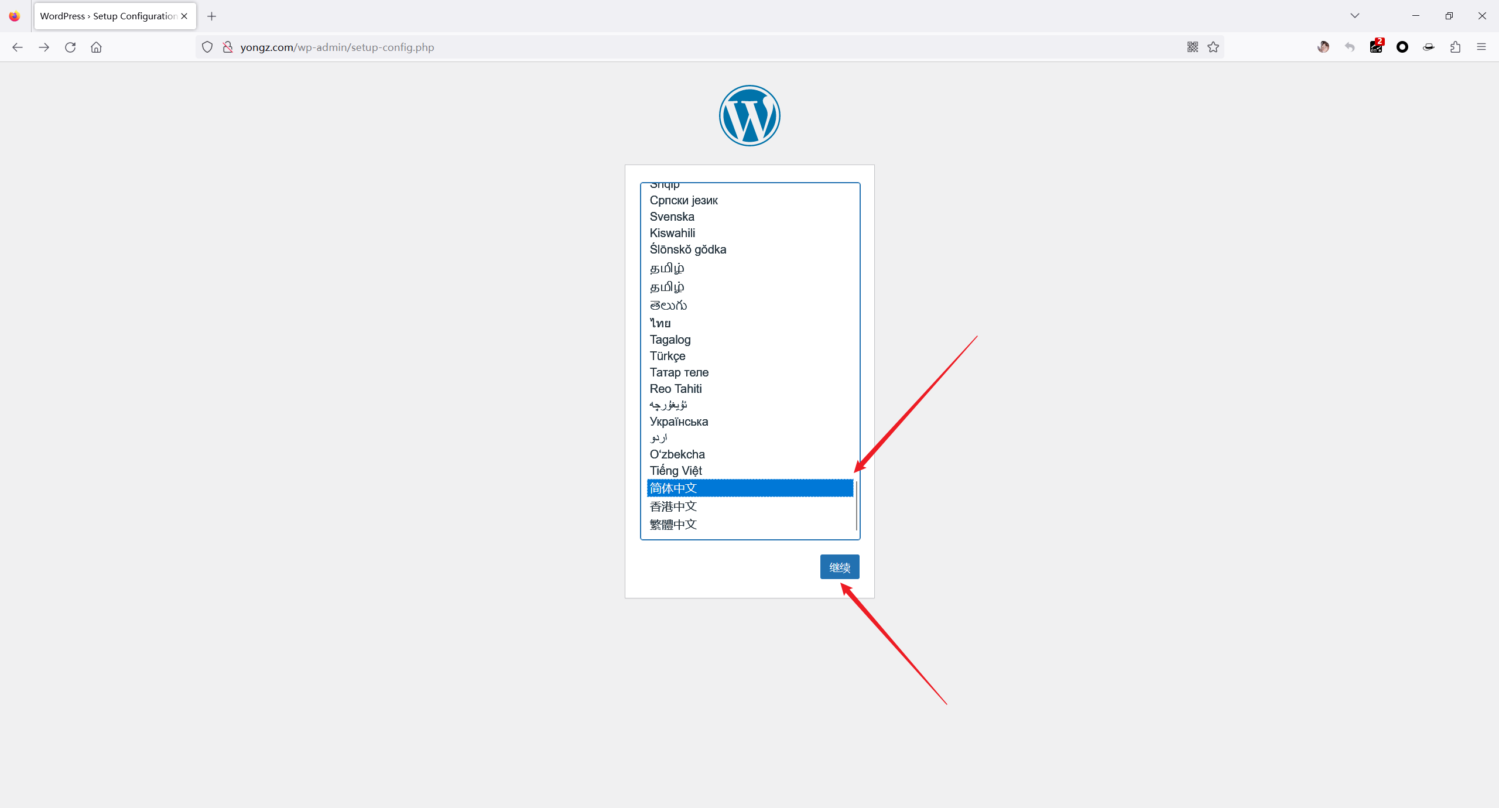Open the hat-shaped extension icon
1499x808 pixels.
click(x=1429, y=47)
